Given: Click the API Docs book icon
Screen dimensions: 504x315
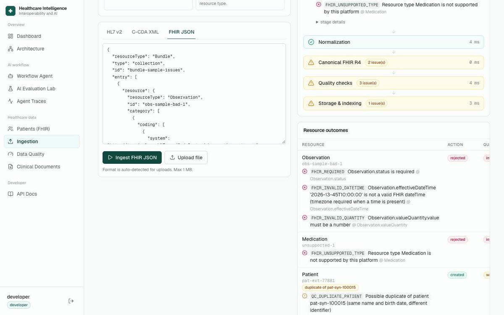Looking at the screenshot, I should pos(10,194).
